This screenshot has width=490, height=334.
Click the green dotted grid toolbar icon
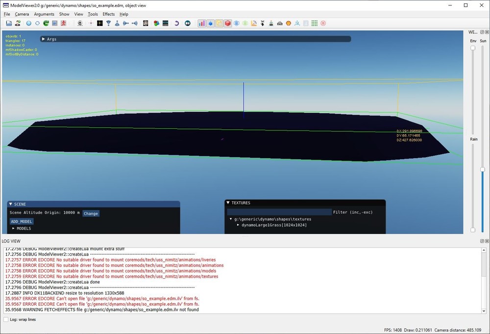click(x=315, y=23)
